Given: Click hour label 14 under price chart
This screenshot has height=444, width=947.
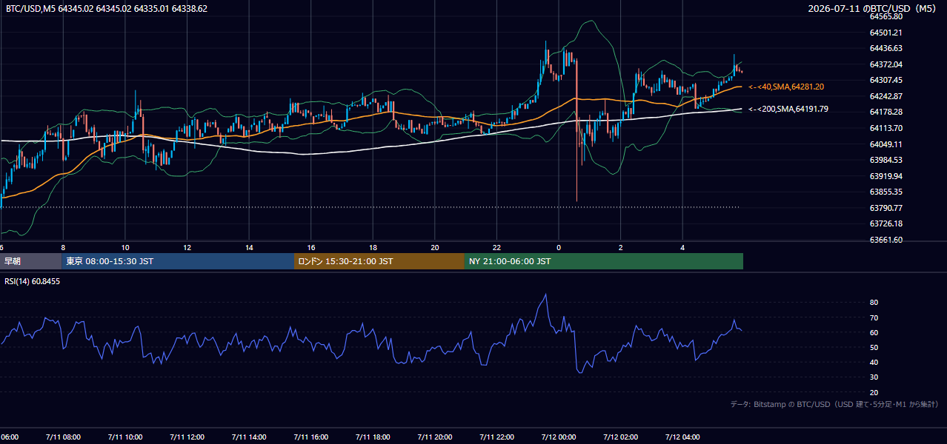Looking at the screenshot, I should (249, 248).
